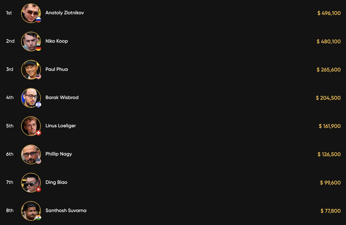The height and width of the screenshot is (225, 346).
Task: Click Santhosh Suvarna's Indian flag icon
Action: click(38, 217)
